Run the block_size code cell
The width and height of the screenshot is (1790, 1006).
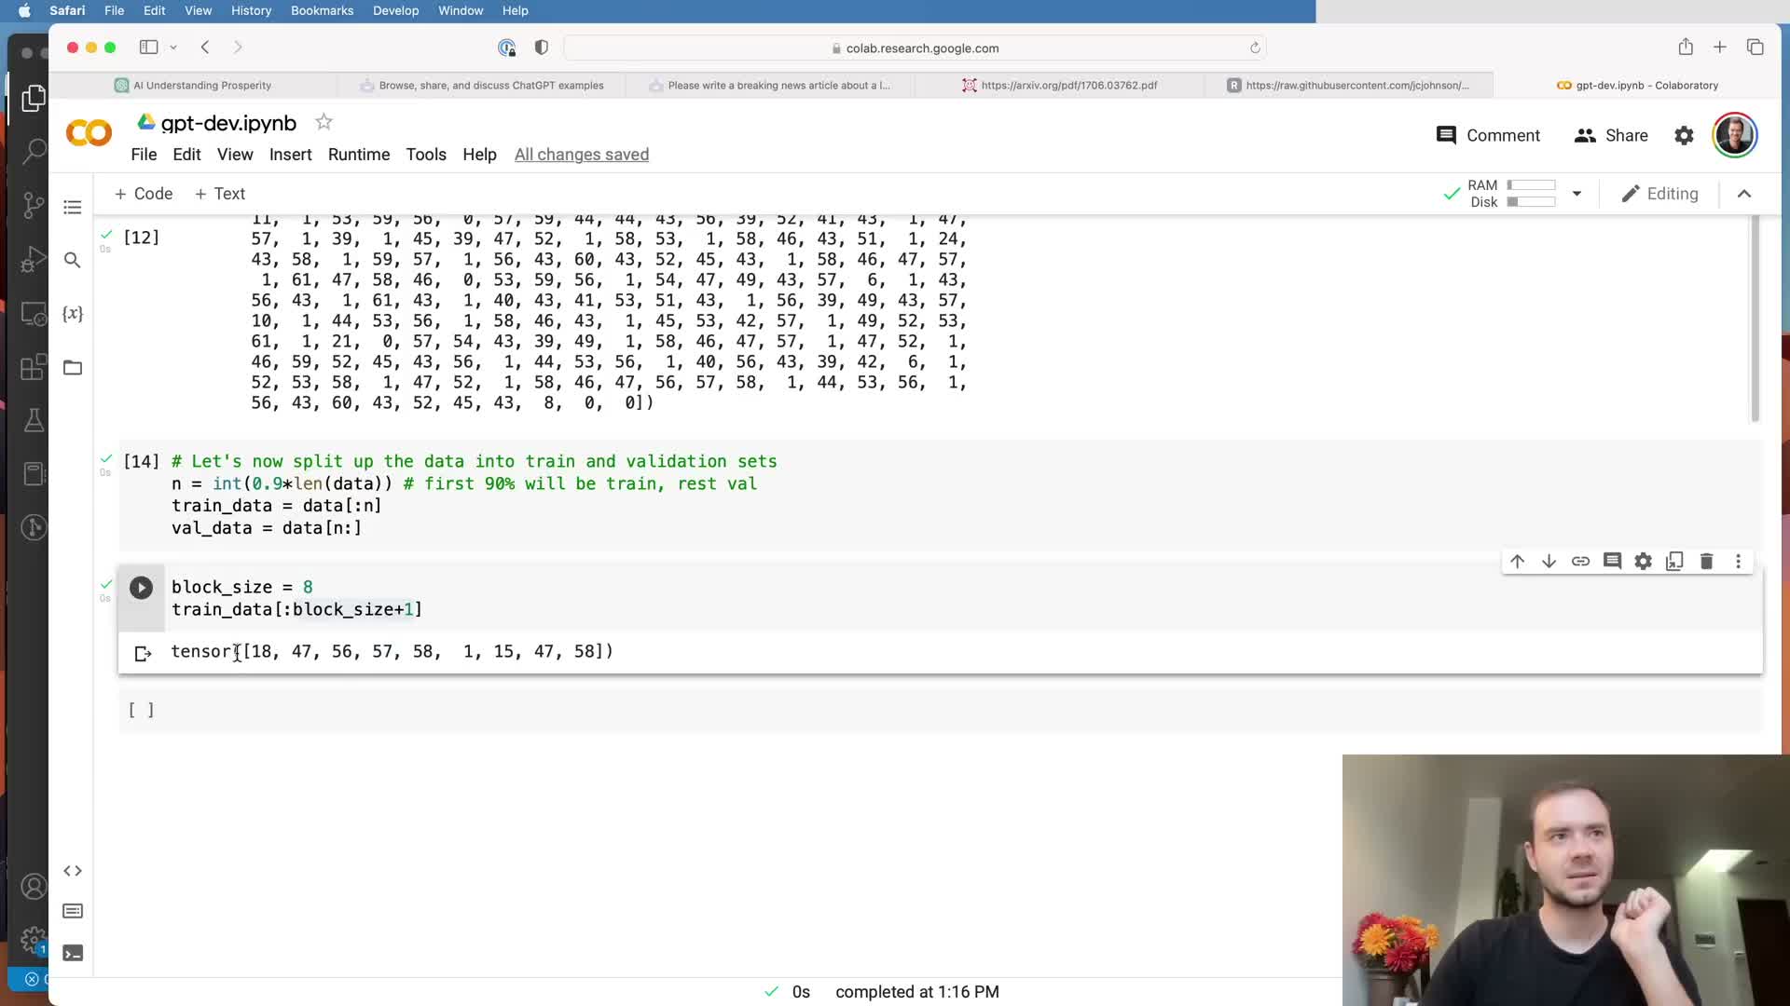click(141, 588)
